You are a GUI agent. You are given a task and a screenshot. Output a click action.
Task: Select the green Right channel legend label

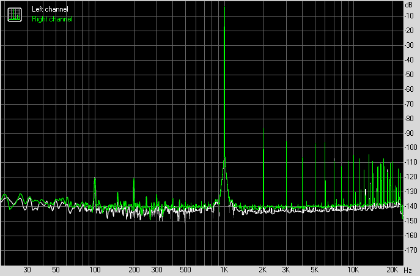(x=52, y=19)
